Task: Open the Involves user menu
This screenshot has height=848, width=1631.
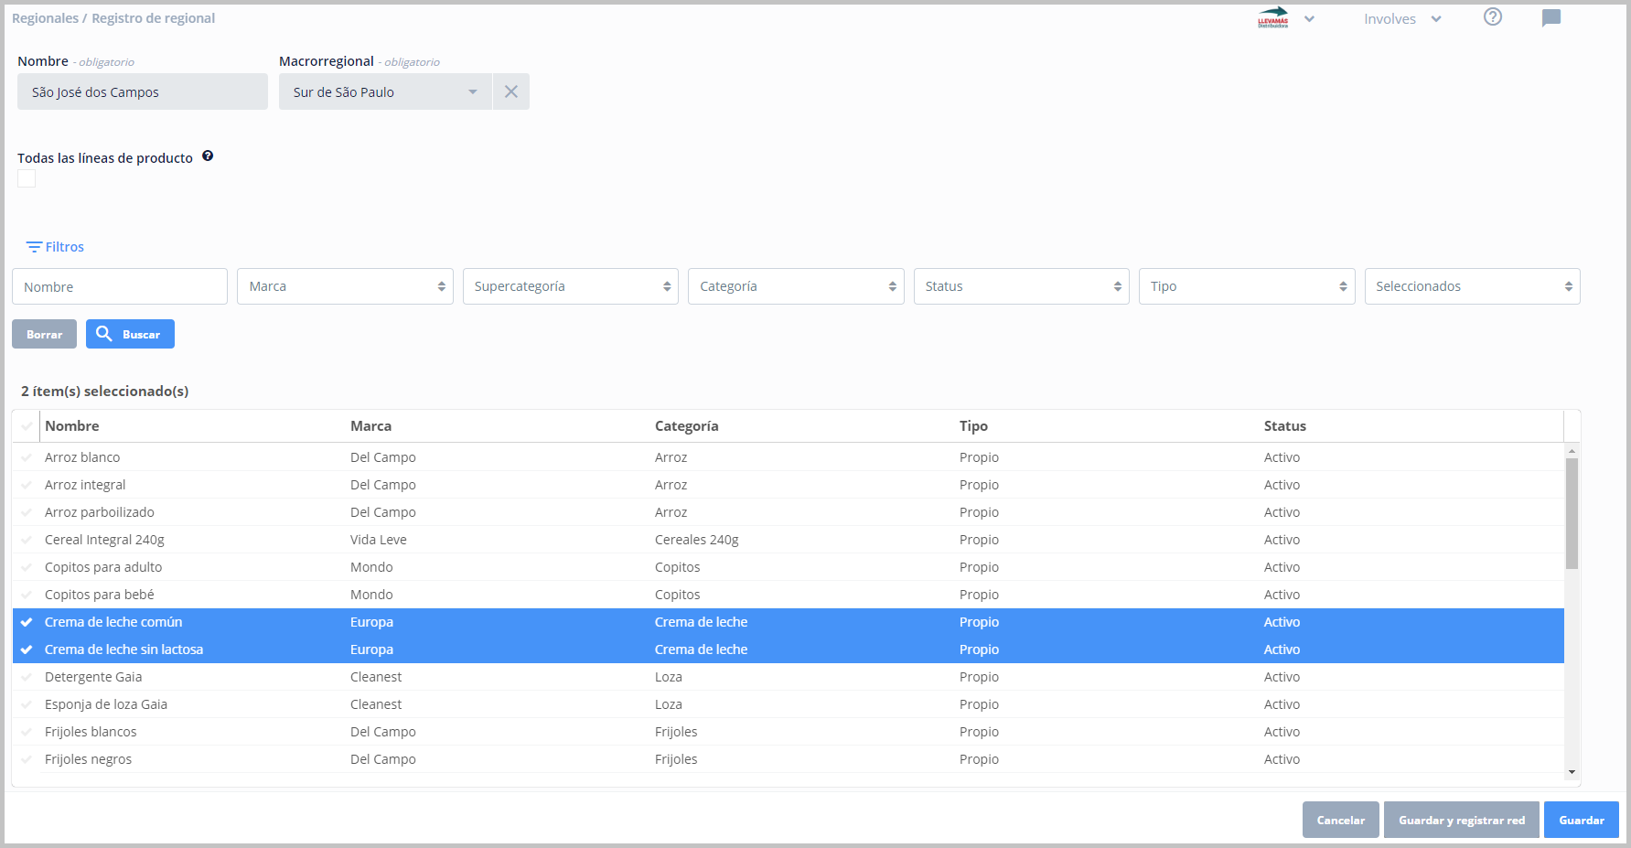Action: click(x=1401, y=19)
